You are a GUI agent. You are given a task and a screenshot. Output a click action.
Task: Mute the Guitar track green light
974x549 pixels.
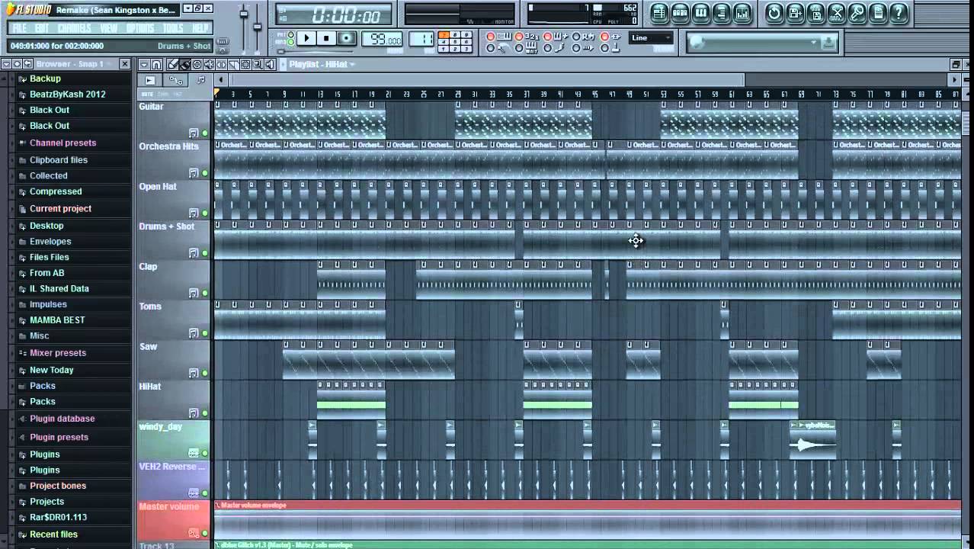[x=205, y=133]
